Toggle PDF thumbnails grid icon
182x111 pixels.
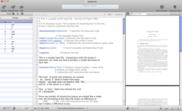click(x=128, y=14)
